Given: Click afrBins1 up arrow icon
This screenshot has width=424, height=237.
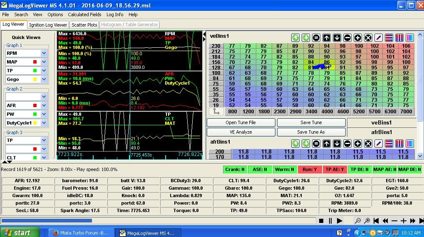Looking at the screenshot, I should coord(327,144).
